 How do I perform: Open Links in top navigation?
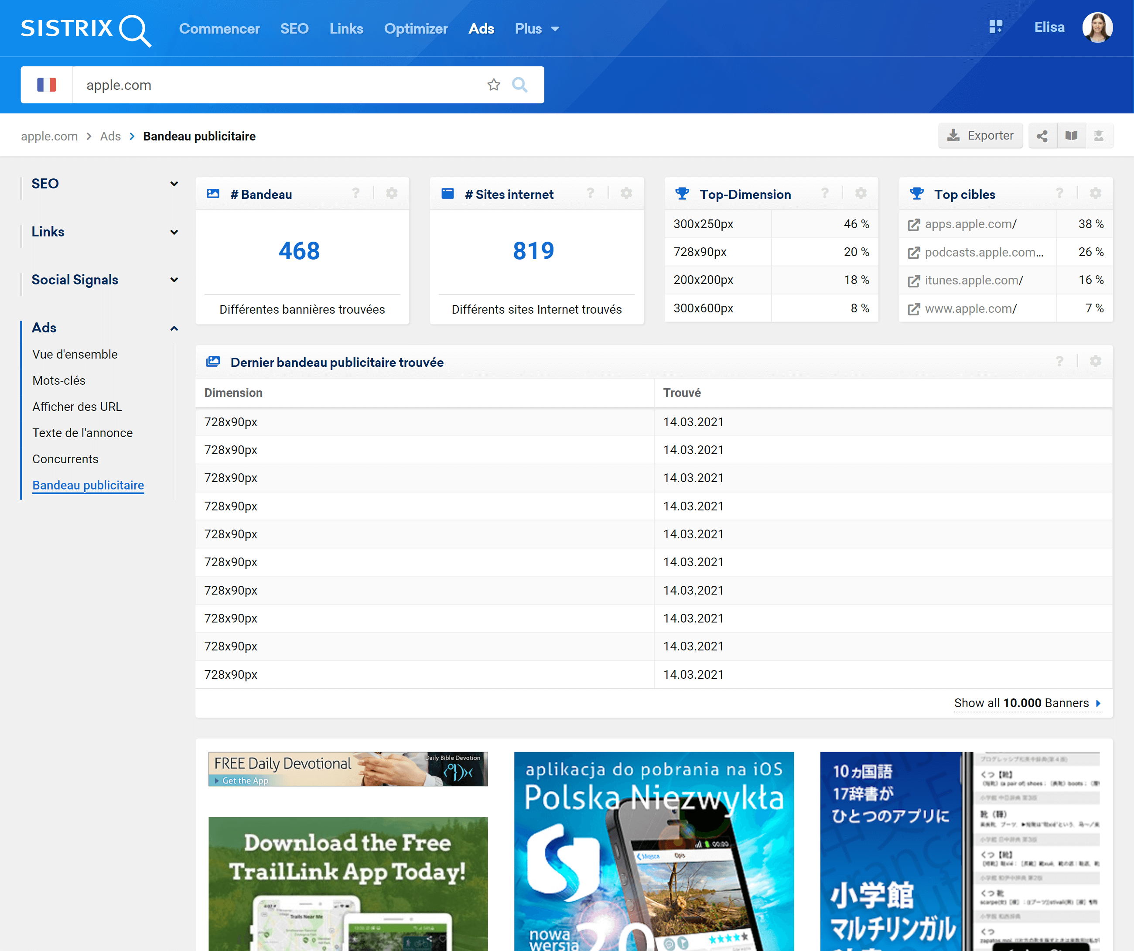point(346,29)
